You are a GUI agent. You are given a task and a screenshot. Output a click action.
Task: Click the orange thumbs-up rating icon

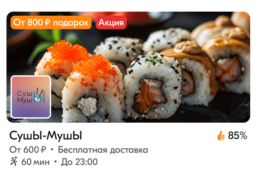pyautogui.click(x=221, y=135)
